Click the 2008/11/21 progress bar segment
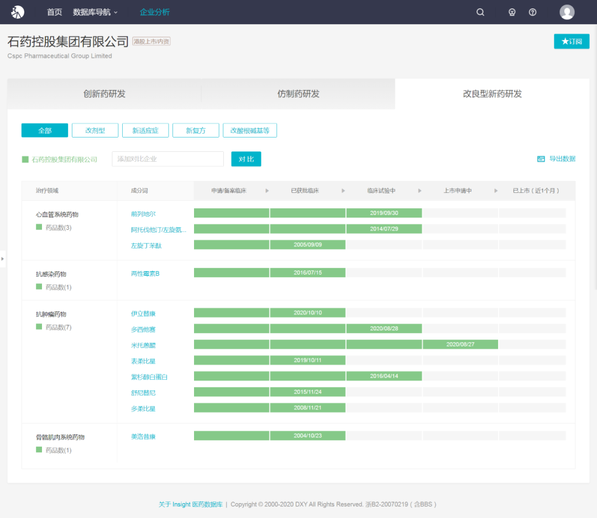 tap(308, 408)
